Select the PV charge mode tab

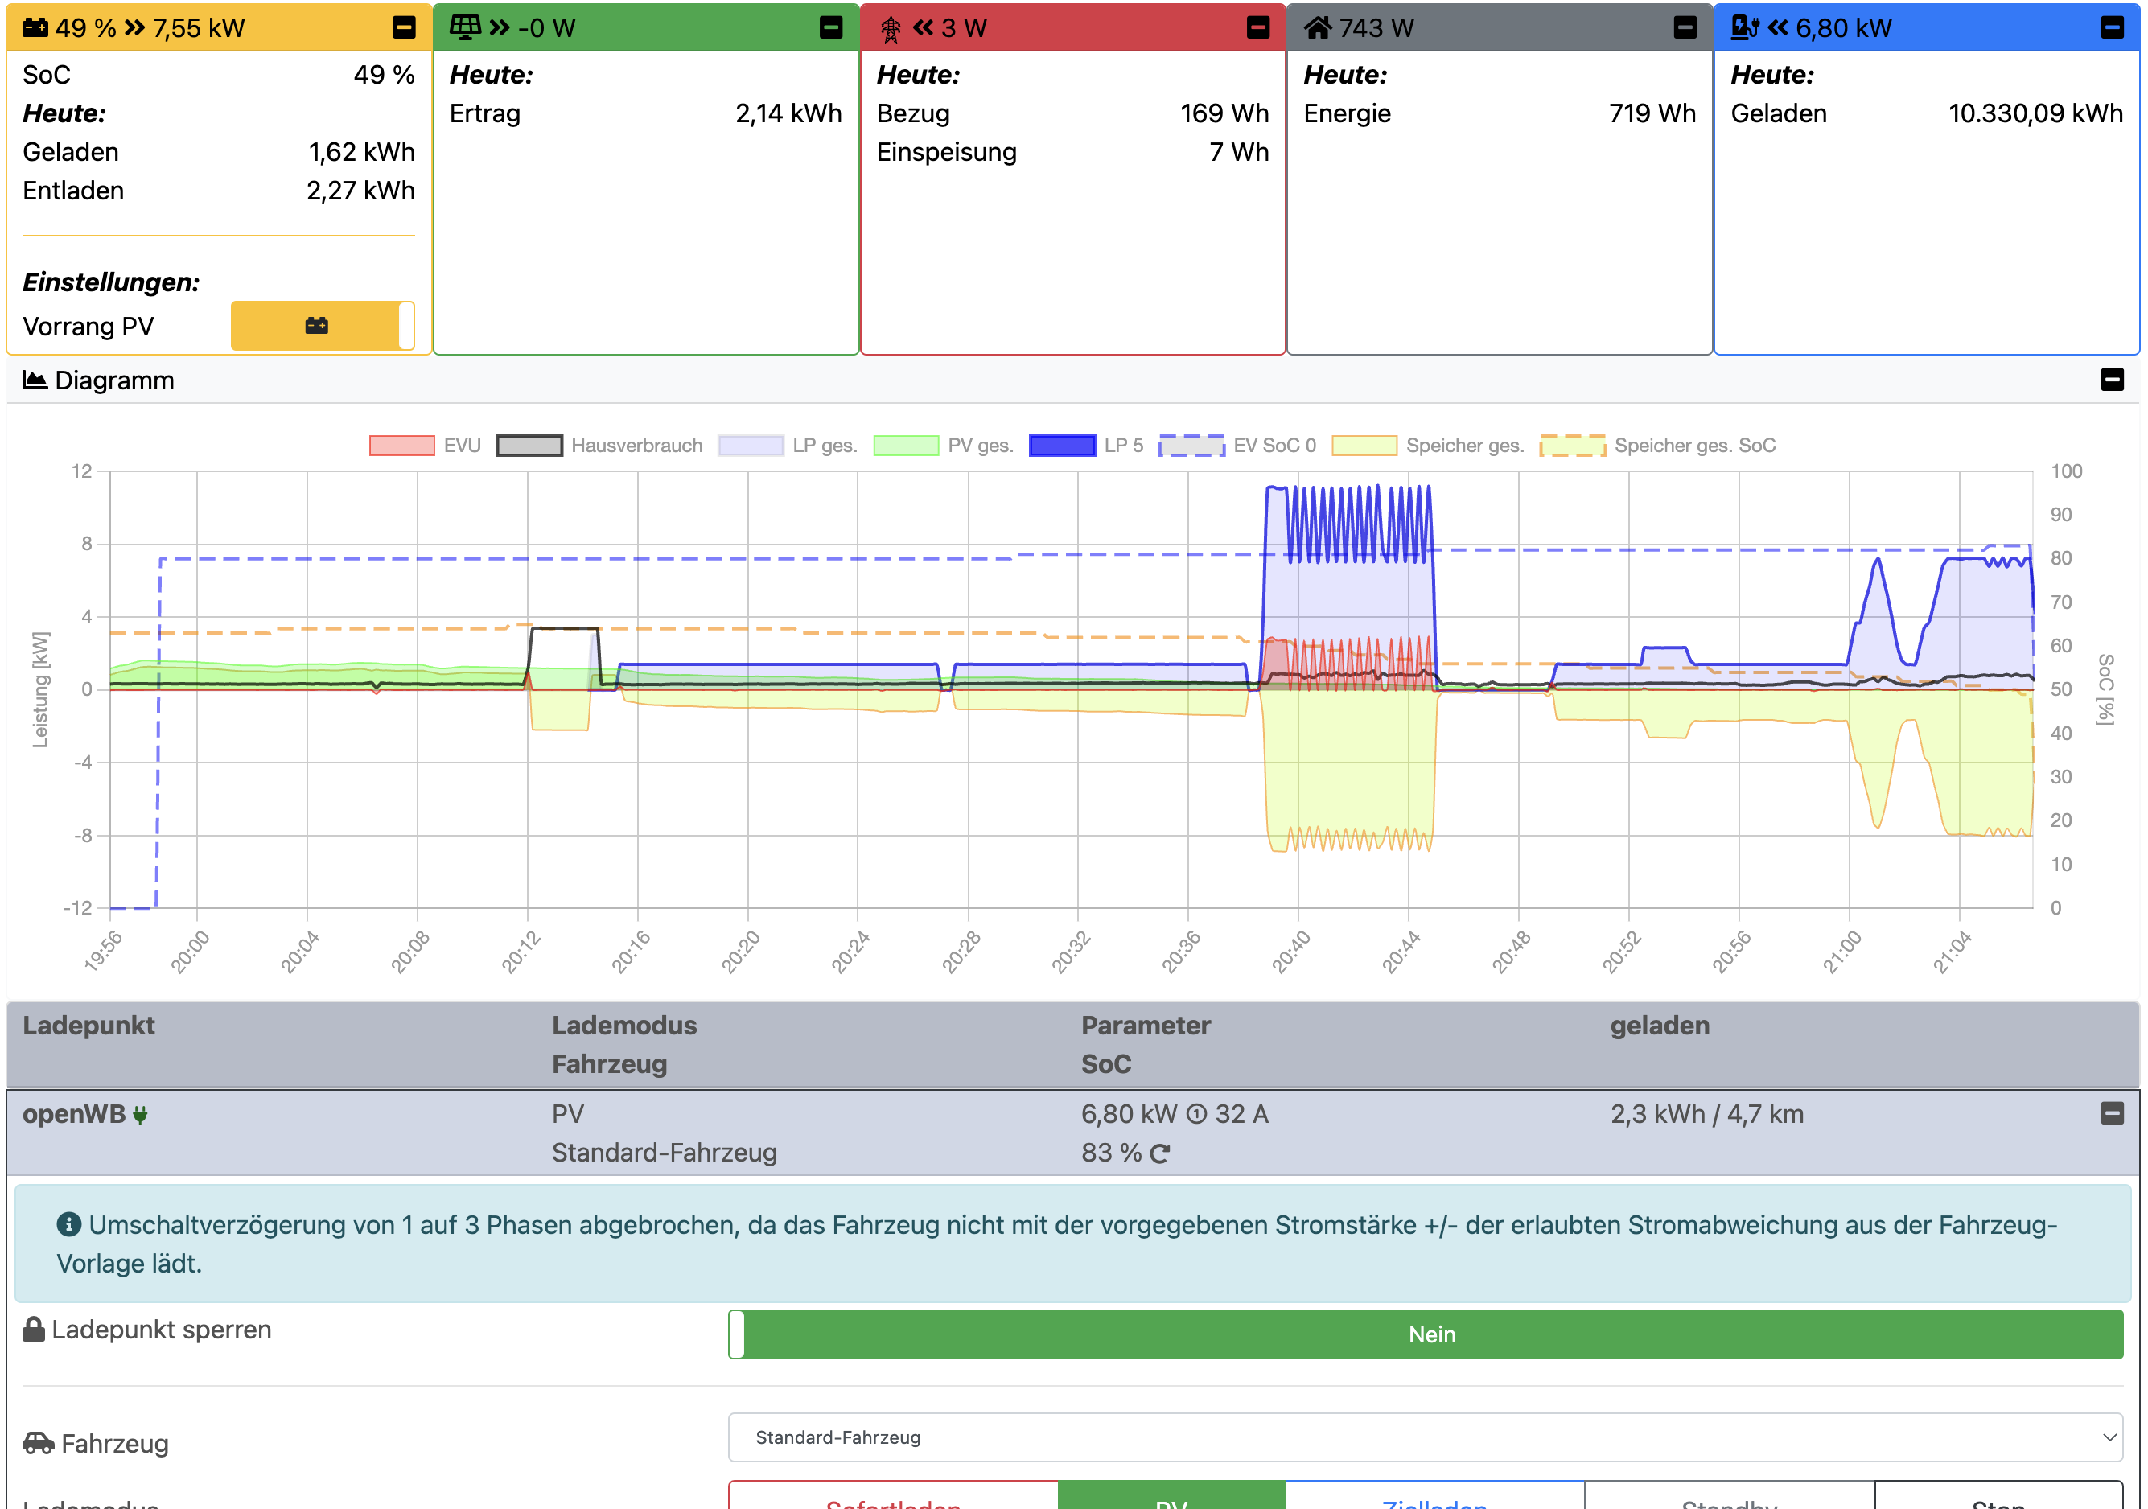pyautogui.click(x=1171, y=1499)
